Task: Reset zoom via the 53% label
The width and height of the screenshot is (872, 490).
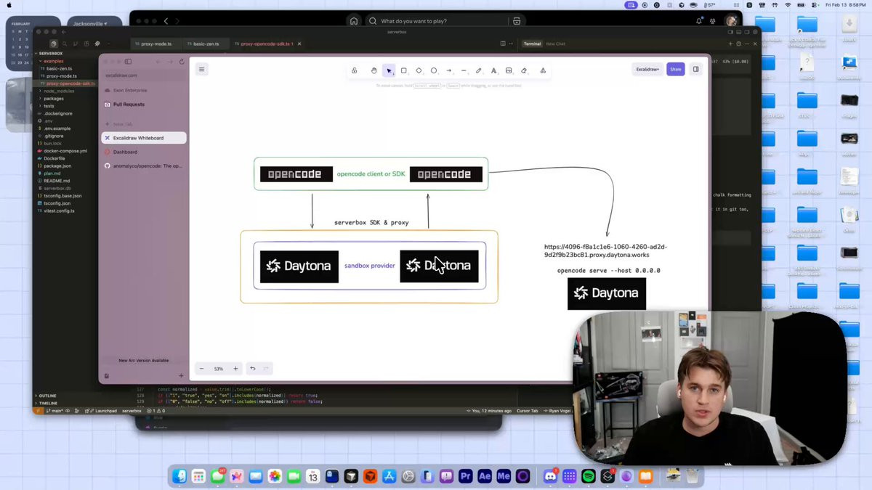Action: 218,369
